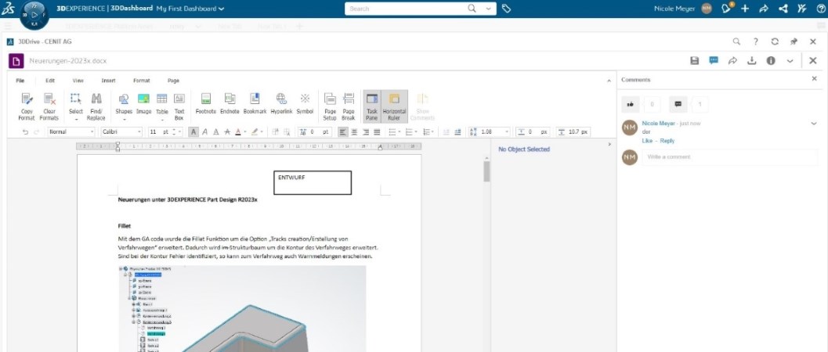The height and width of the screenshot is (352, 828).
Task: Click the plus add icon in top bar
Action: click(745, 9)
